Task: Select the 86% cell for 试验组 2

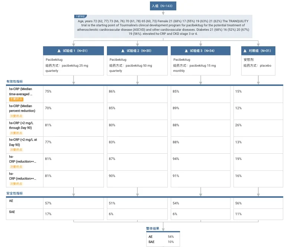Action: [x=137, y=94]
